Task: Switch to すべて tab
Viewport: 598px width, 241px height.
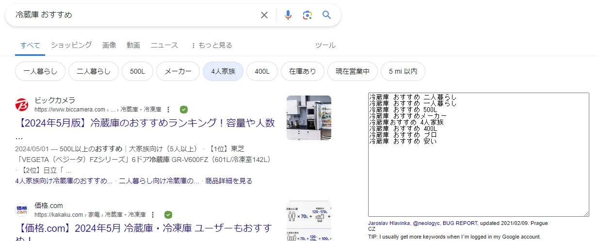Action: 30,45
